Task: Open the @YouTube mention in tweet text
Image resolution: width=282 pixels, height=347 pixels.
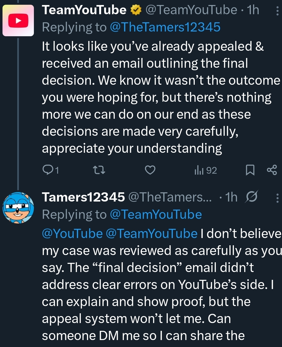Action: click(x=72, y=234)
